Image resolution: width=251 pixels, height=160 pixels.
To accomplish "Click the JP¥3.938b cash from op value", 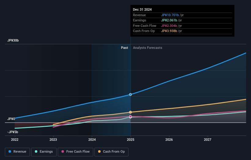I will pos(169,31).
